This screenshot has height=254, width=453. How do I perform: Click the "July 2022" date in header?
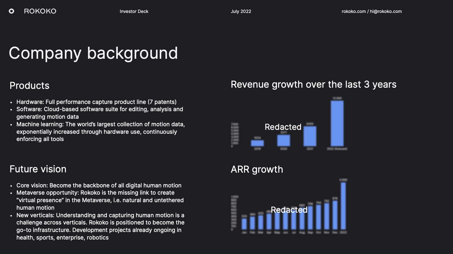241,11
